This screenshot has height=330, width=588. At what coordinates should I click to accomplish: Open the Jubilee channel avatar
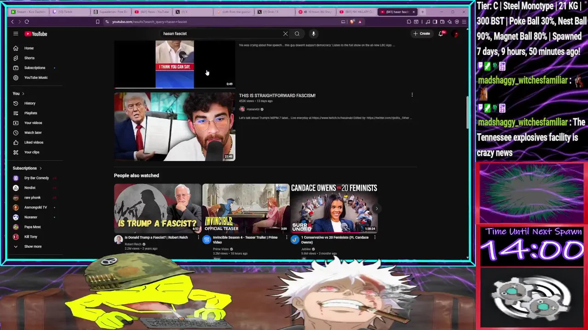point(295,240)
